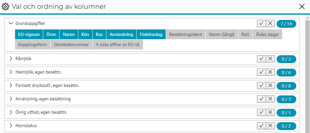The height and width of the screenshot is (133, 310).
Task: Expand the Råmjölk section
Action: [x=11, y=58]
